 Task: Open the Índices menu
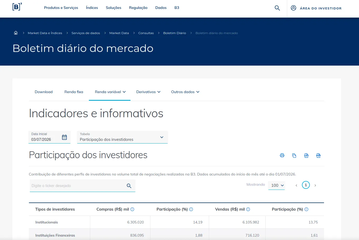[x=92, y=8]
